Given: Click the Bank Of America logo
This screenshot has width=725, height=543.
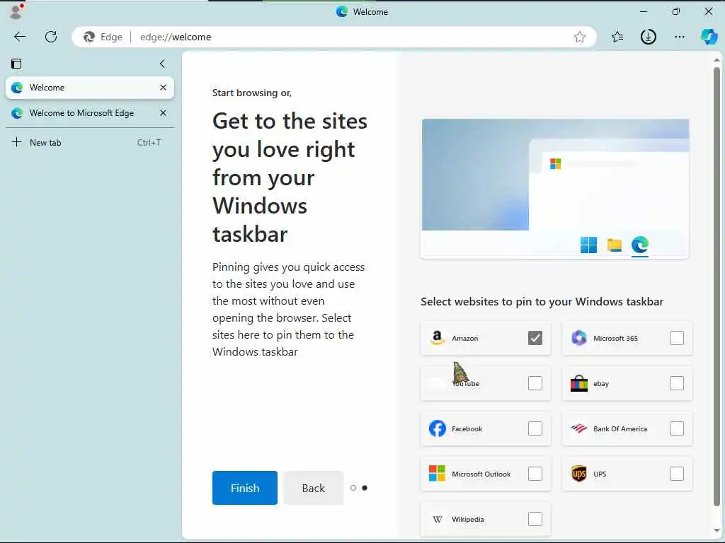Looking at the screenshot, I should click(579, 428).
